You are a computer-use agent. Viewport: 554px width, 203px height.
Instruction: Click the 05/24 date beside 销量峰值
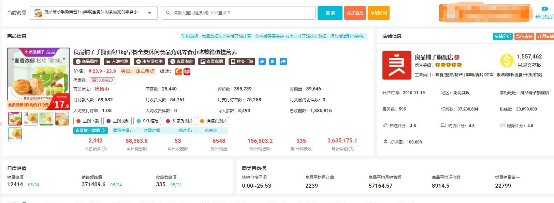tap(34, 185)
